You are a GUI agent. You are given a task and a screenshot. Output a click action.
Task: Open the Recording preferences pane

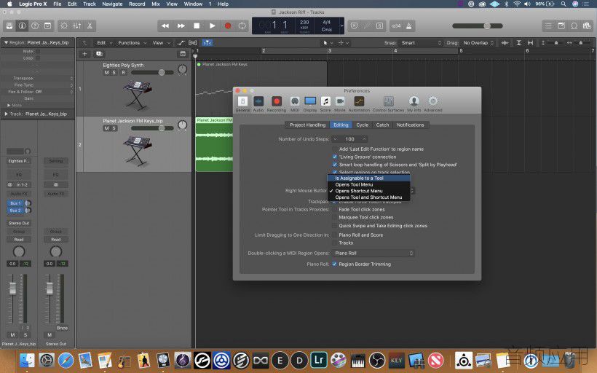(x=277, y=103)
